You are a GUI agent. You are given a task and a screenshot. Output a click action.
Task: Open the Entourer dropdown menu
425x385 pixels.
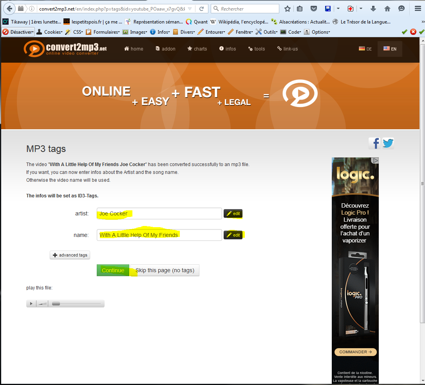(212, 32)
